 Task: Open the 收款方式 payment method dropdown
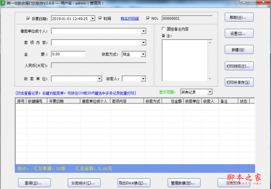(143, 54)
